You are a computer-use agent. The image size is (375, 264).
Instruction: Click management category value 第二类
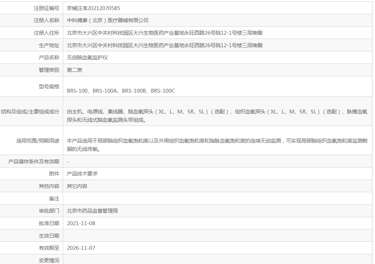[74, 70]
